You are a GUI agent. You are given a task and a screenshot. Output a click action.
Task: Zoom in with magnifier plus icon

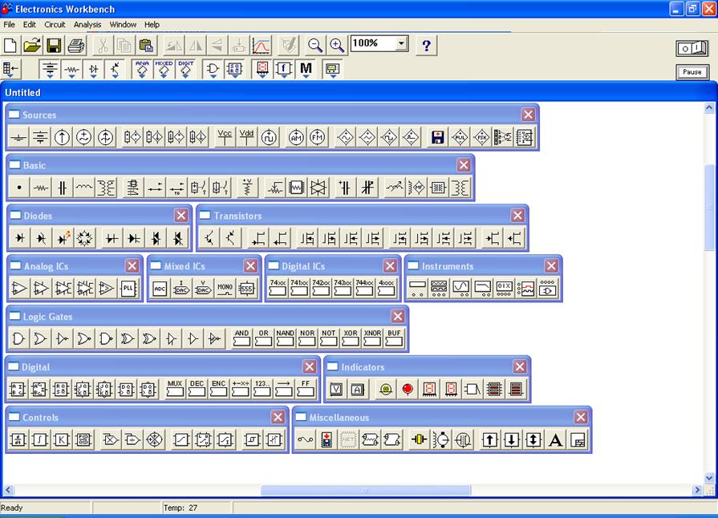click(337, 45)
